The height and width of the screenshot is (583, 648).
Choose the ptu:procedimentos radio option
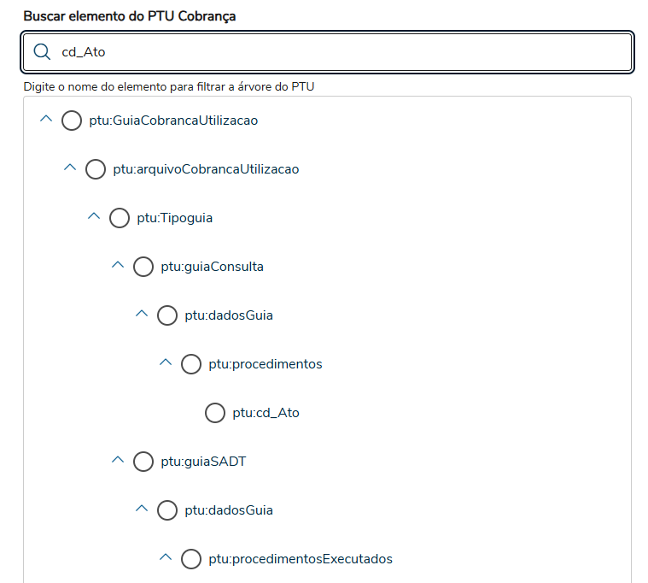(x=191, y=364)
